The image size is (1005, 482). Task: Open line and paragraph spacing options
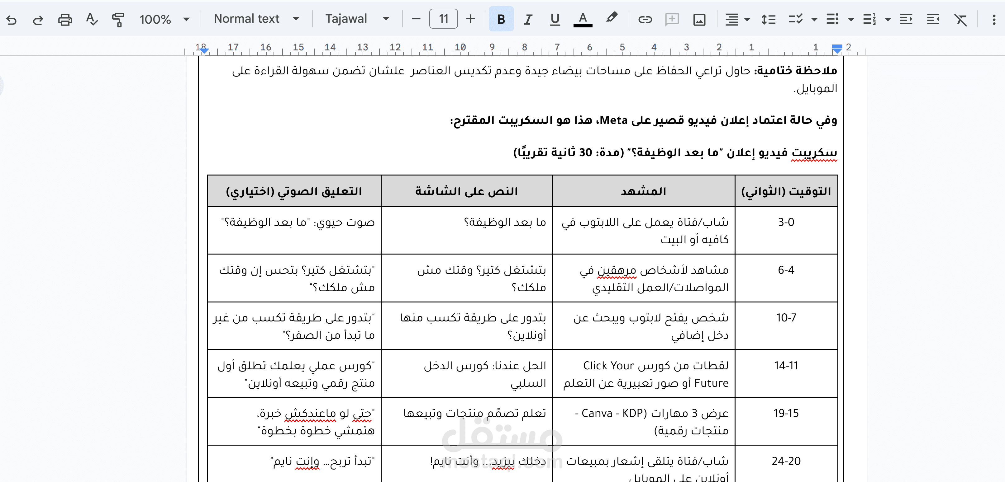768,20
